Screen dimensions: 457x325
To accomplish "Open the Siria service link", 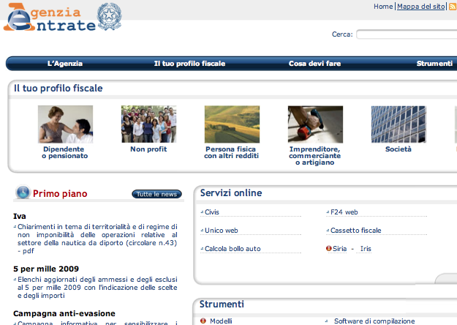I will [x=340, y=249].
